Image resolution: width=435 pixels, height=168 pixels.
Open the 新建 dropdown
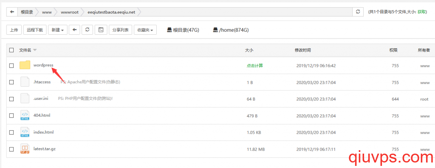coord(58,30)
